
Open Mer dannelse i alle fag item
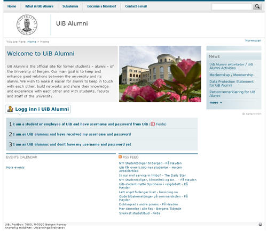[x=150, y=209]
